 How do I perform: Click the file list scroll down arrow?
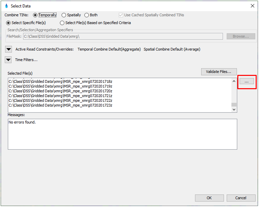pyautogui.click(x=234, y=109)
